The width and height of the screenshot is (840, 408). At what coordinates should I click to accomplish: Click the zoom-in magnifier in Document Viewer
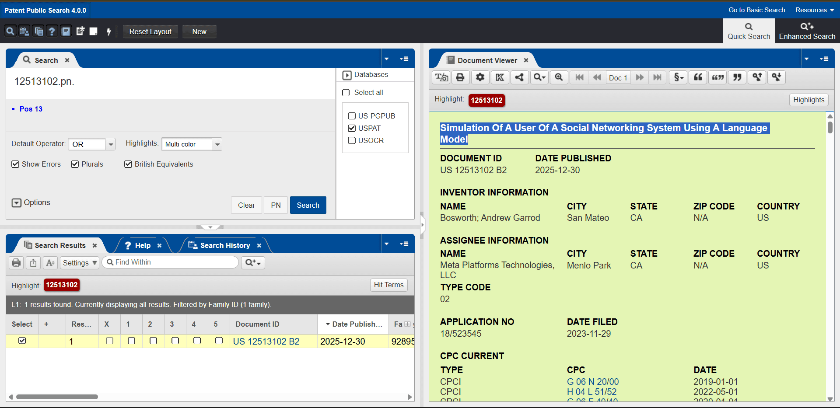pos(559,77)
